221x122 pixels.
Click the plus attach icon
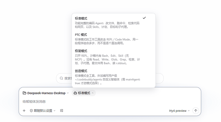[x=24, y=111]
